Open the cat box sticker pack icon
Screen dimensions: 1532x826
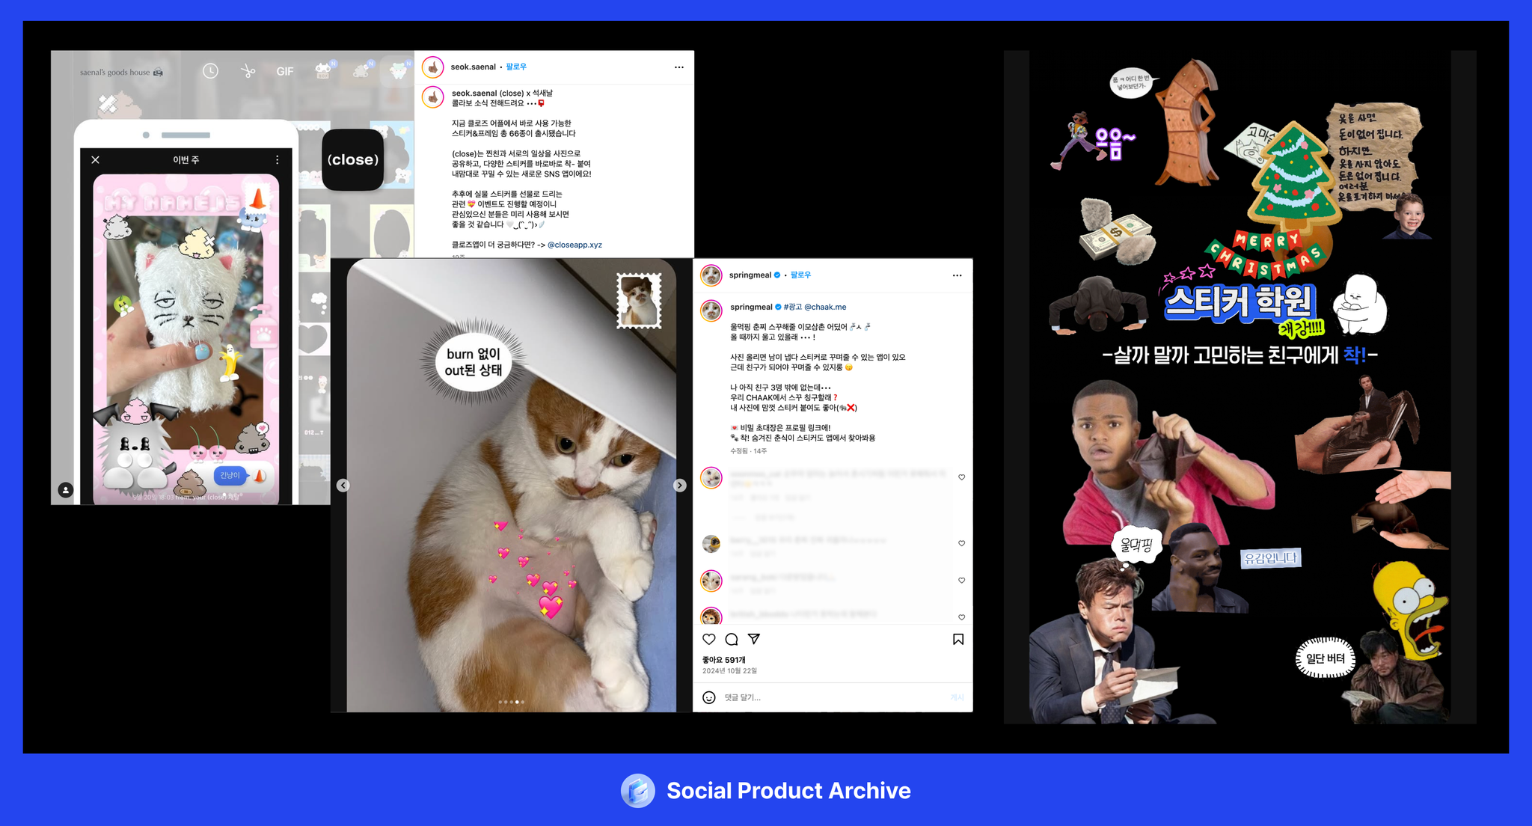[x=323, y=71]
